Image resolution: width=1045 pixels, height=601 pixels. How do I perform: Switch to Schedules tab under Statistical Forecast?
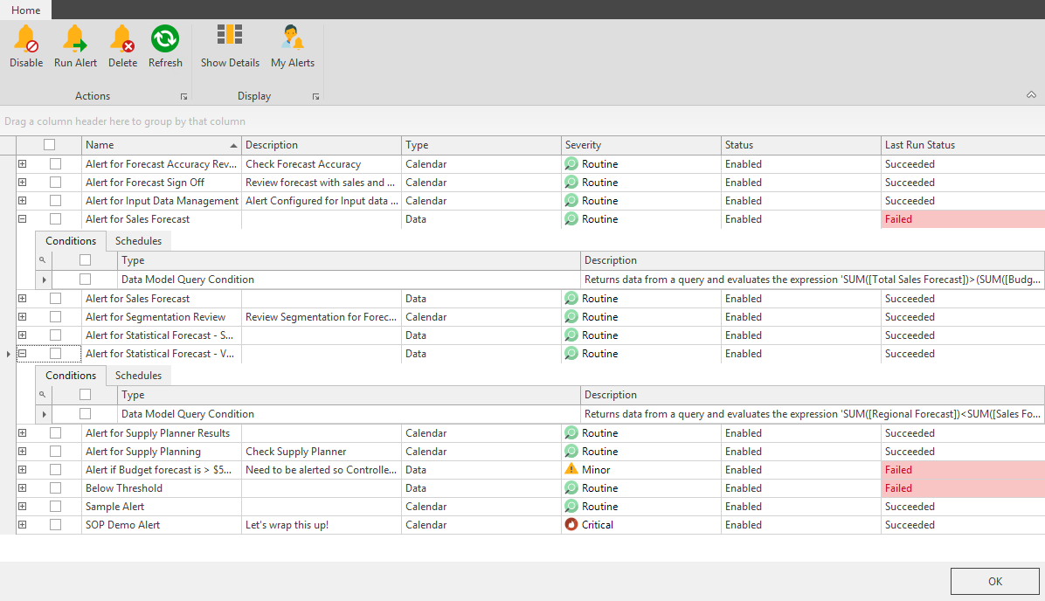click(139, 376)
